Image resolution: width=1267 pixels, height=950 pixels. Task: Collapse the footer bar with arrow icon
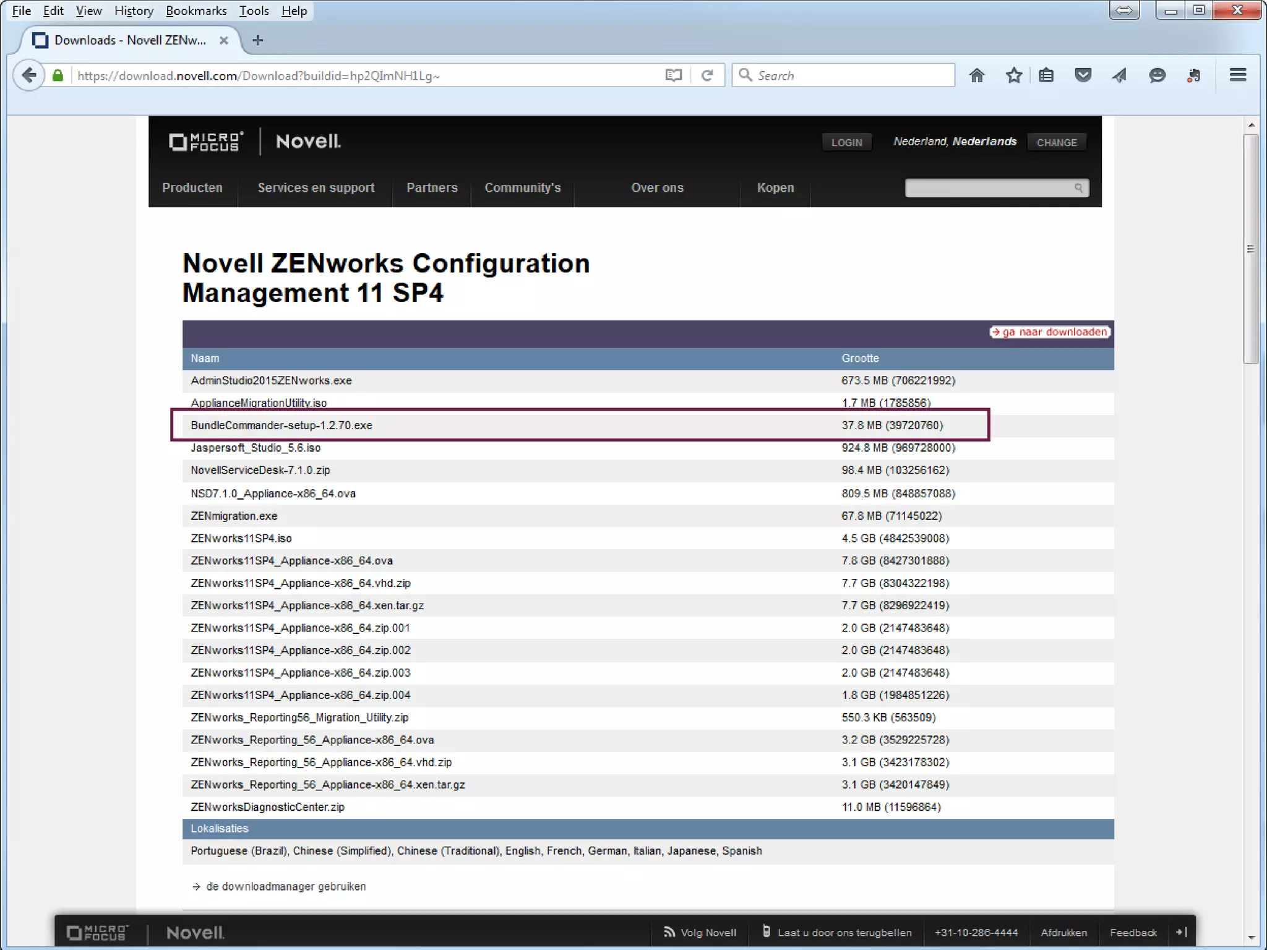(1182, 932)
